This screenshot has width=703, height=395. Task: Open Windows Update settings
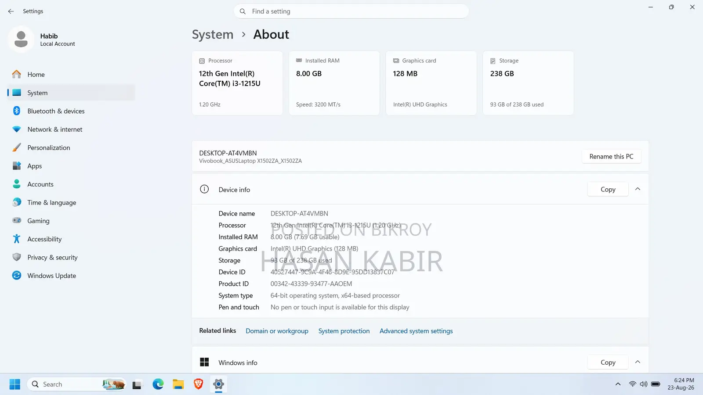pyautogui.click(x=71, y=276)
